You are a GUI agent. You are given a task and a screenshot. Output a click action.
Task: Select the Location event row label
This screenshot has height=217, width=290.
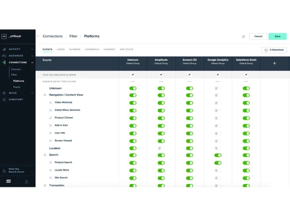[55, 148]
